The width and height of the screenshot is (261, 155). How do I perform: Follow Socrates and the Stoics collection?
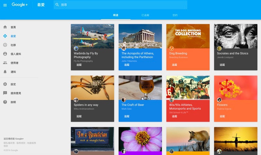click(222, 65)
